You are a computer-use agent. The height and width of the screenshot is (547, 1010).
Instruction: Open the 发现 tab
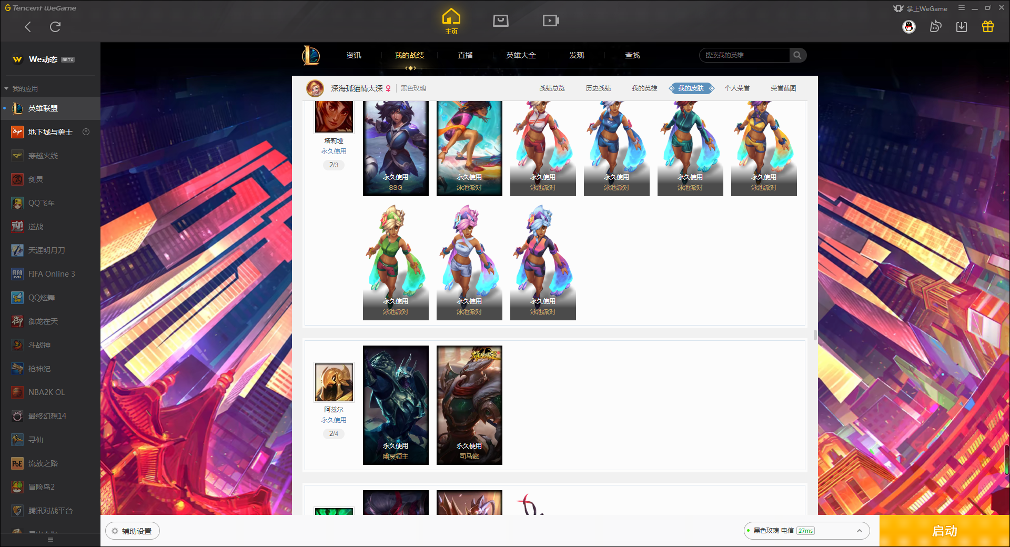pos(577,55)
